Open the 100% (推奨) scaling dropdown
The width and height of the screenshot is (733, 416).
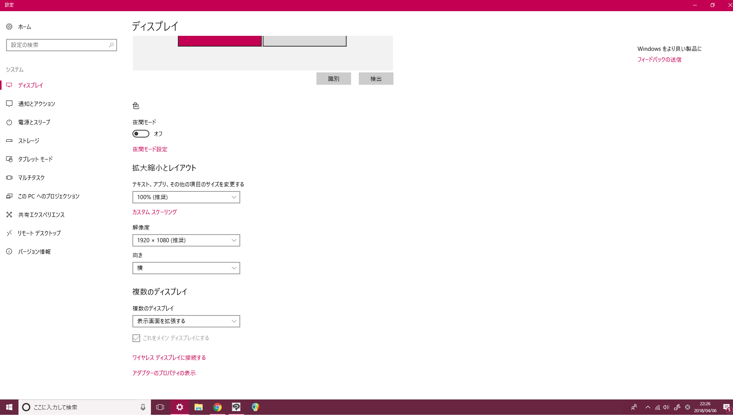tap(186, 197)
